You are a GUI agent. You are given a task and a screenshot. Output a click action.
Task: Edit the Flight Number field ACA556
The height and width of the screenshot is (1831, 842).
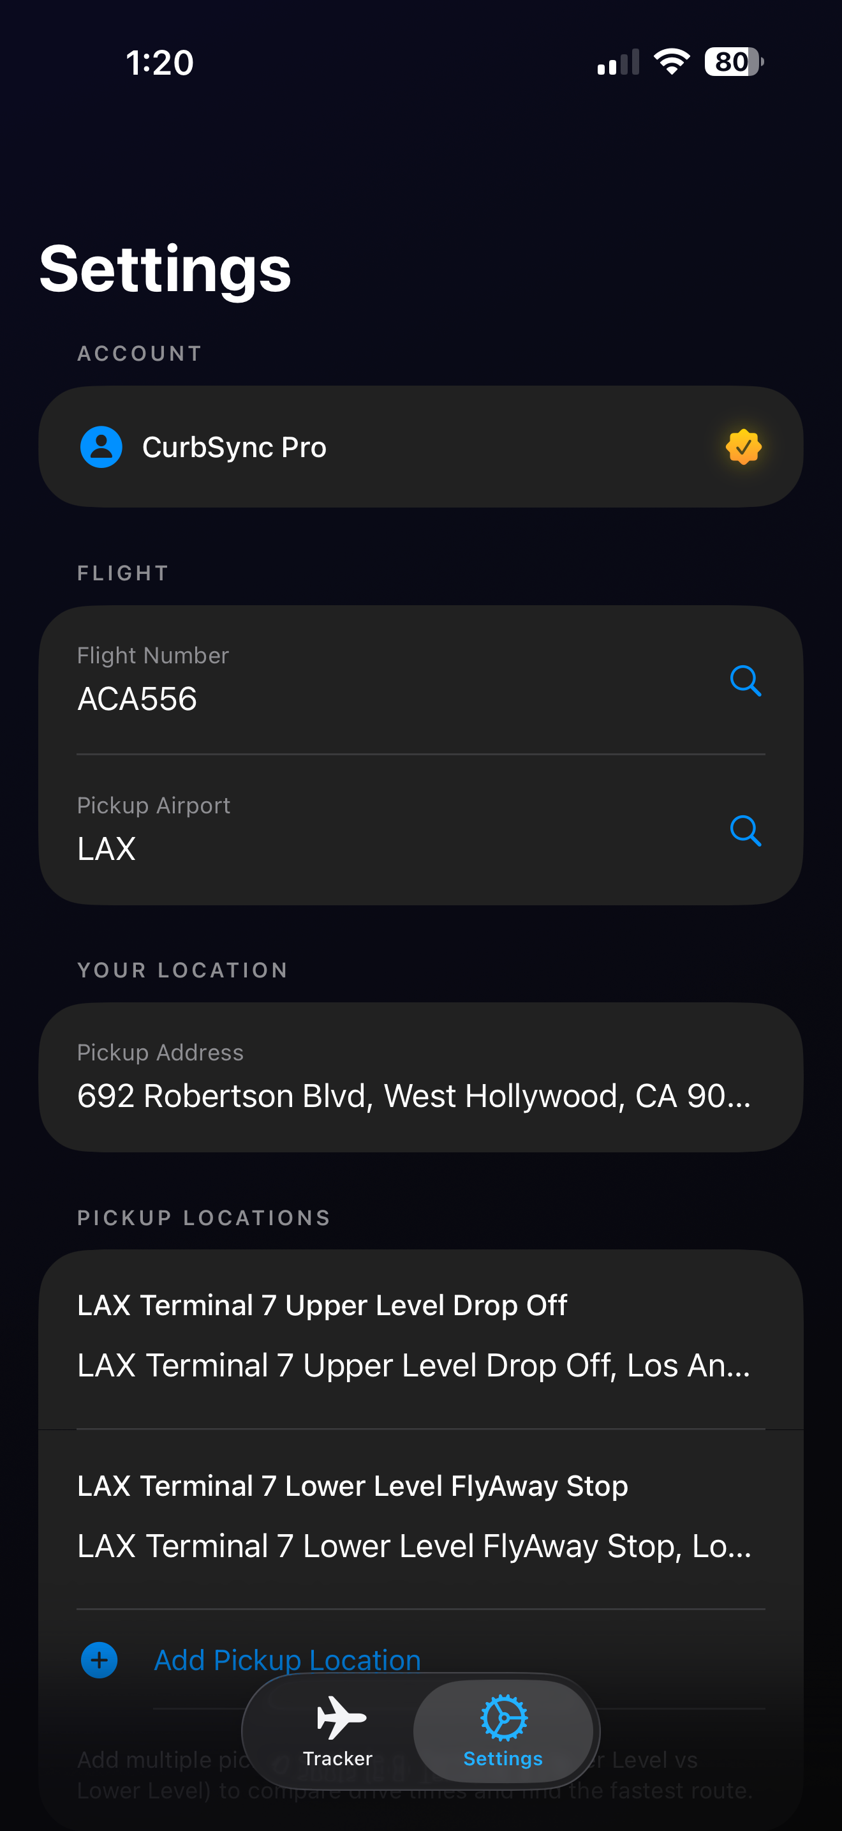point(421,680)
